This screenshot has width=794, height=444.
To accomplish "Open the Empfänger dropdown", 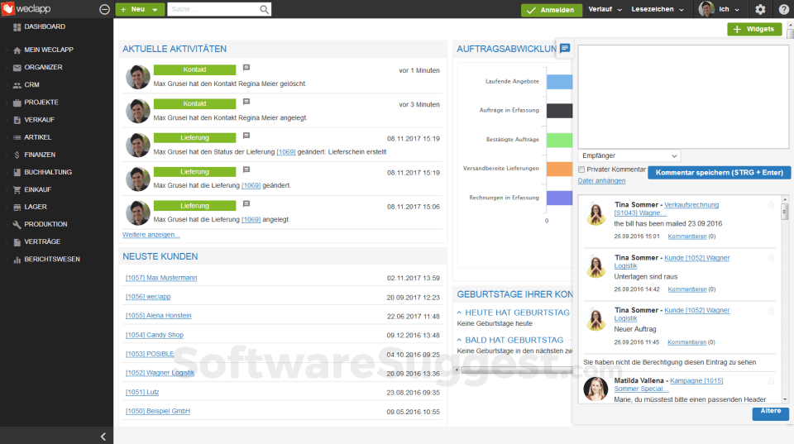I will (x=629, y=156).
